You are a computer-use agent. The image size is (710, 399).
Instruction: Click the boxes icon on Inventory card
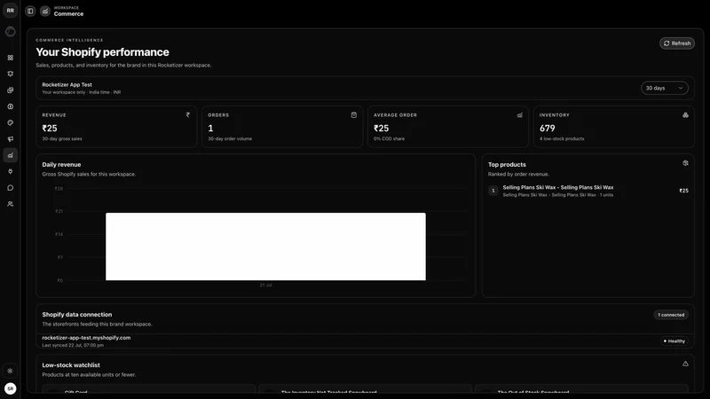point(685,115)
